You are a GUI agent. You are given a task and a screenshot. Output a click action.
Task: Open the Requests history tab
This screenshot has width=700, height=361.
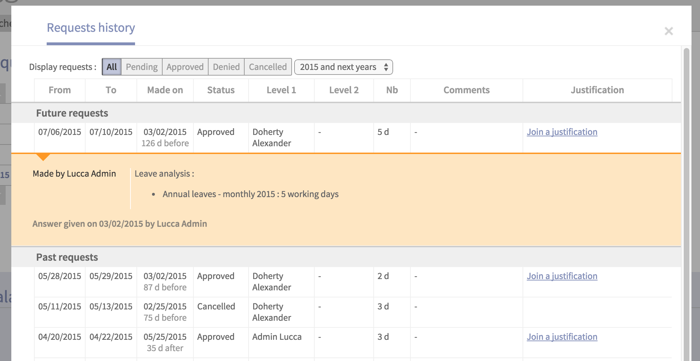point(91,28)
